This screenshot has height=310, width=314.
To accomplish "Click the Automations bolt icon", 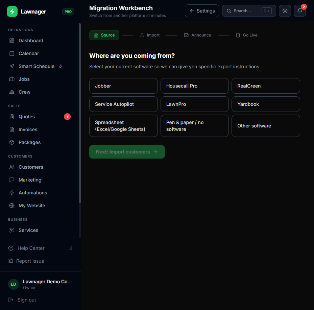I will point(12,193).
